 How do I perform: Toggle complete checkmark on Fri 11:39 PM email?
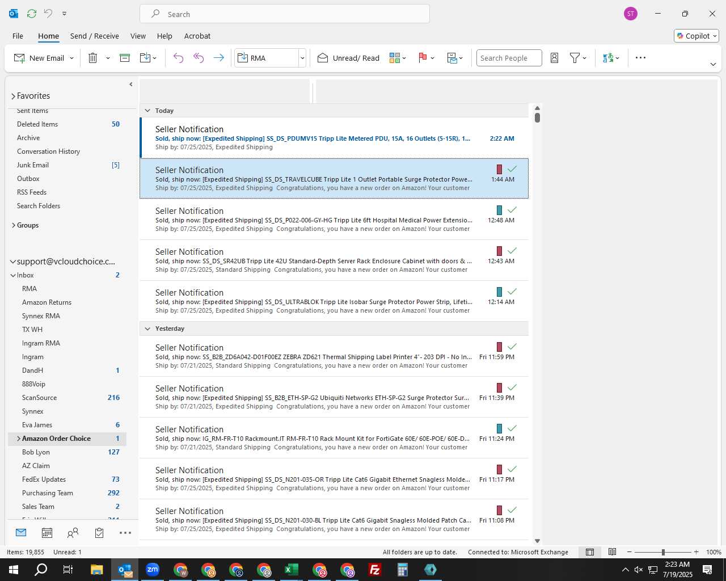[x=512, y=388]
